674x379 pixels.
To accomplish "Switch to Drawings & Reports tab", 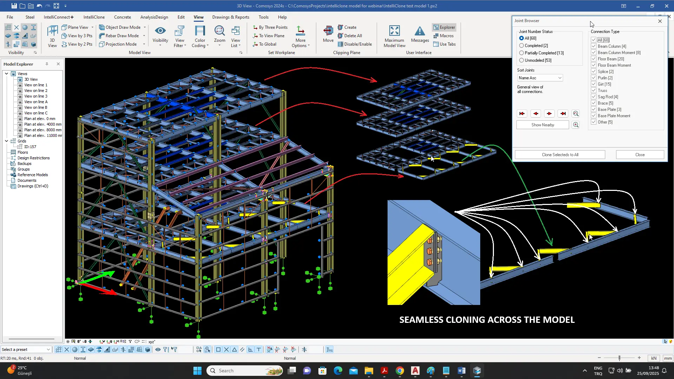I will coord(231,17).
